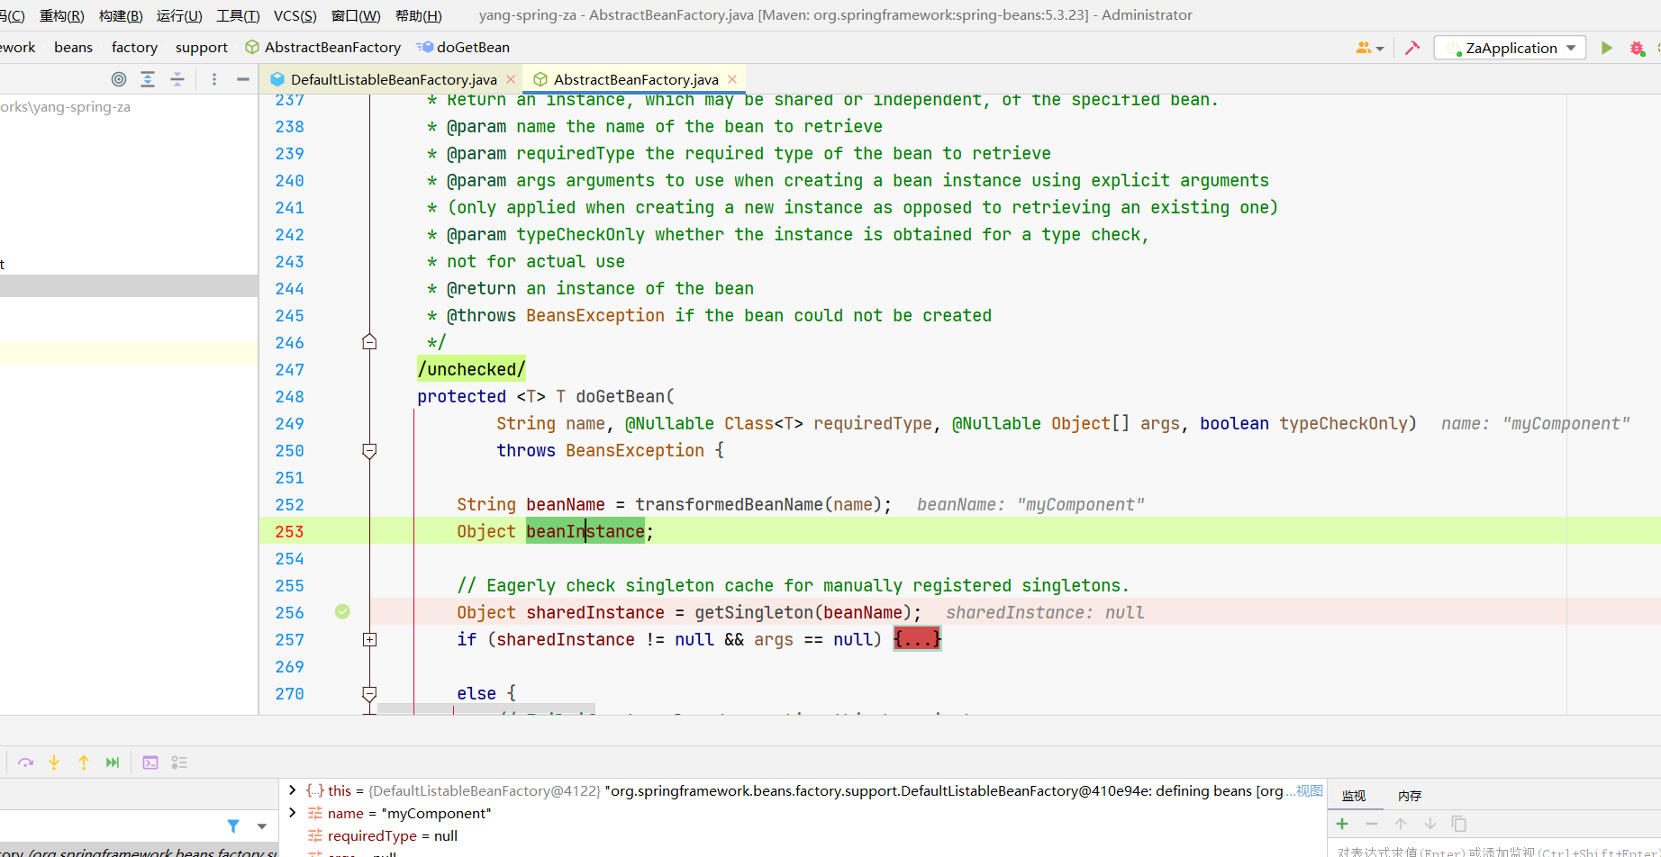Expand the 'name' variable in debugger

292,813
